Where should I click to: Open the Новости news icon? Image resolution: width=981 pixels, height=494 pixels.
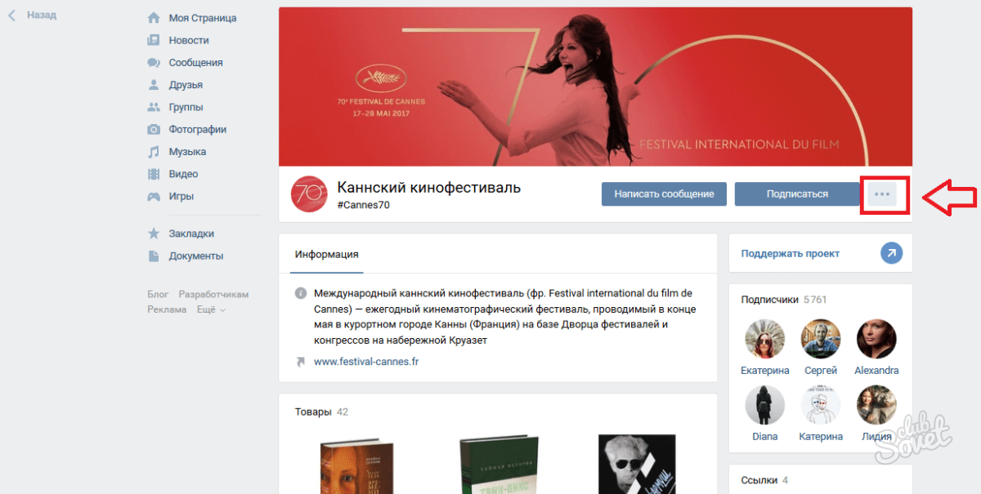click(x=154, y=40)
